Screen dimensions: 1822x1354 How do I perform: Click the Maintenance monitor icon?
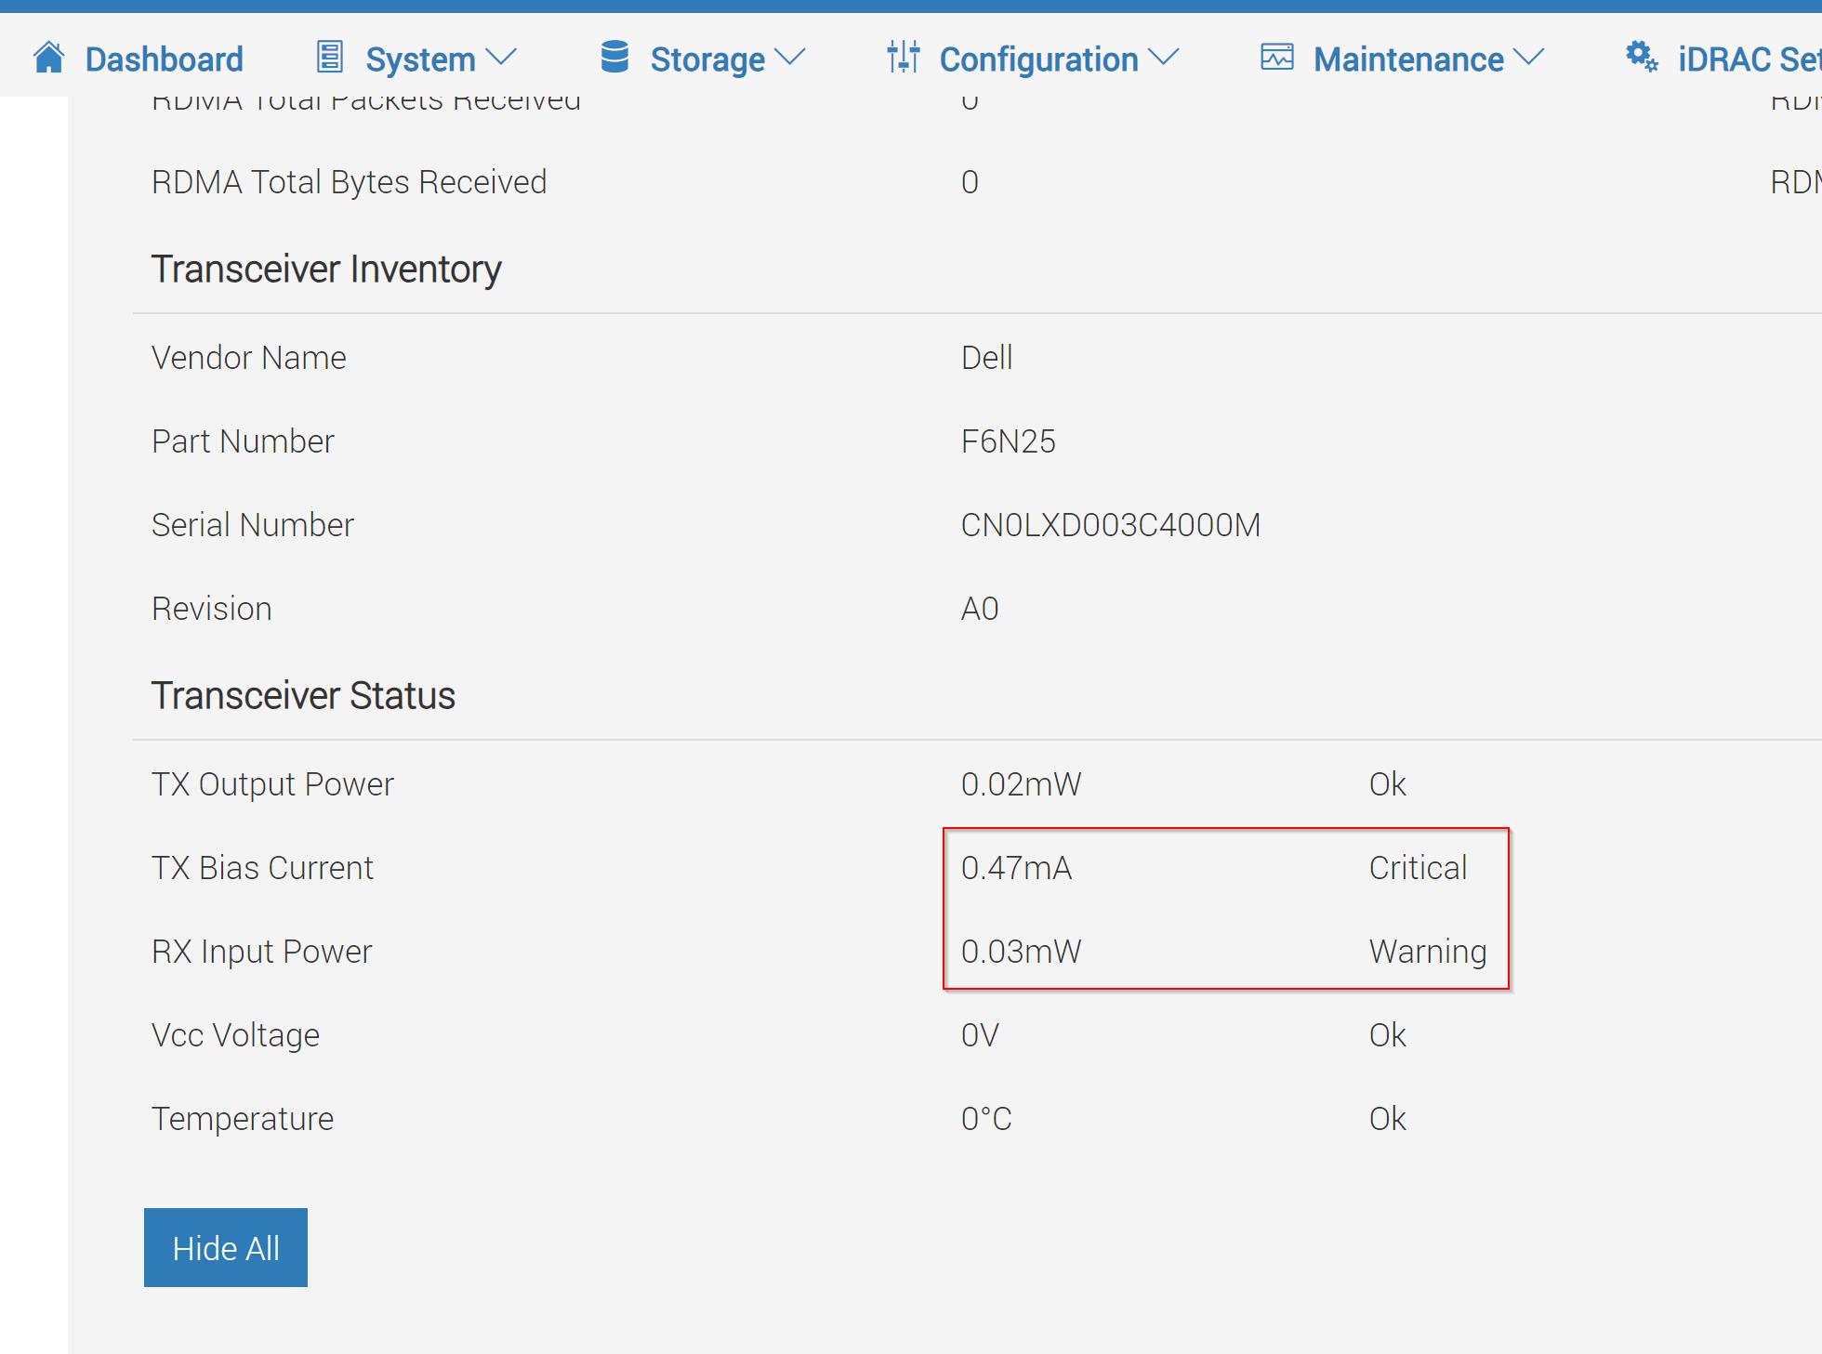tap(1276, 58)
